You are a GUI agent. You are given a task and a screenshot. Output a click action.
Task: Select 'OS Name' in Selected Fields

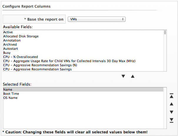pos(10,98)
